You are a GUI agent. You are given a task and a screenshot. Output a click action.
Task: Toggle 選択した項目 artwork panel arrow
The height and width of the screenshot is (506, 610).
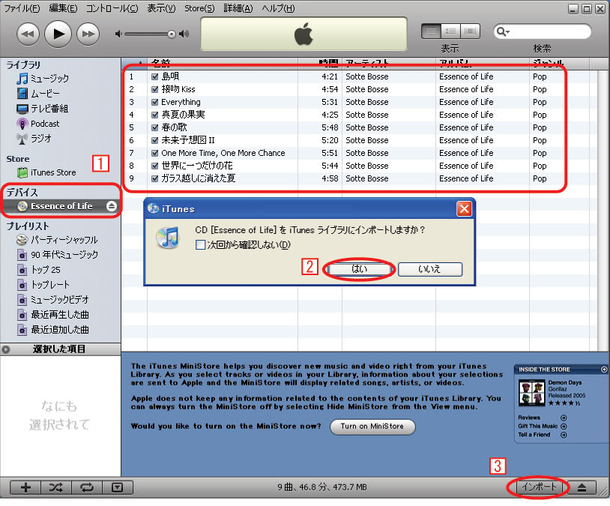(x=6, y=349)
